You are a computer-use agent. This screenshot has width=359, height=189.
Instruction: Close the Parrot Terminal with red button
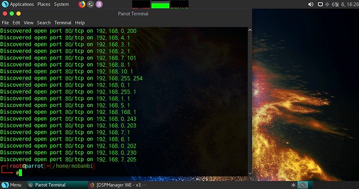point(5,14)
